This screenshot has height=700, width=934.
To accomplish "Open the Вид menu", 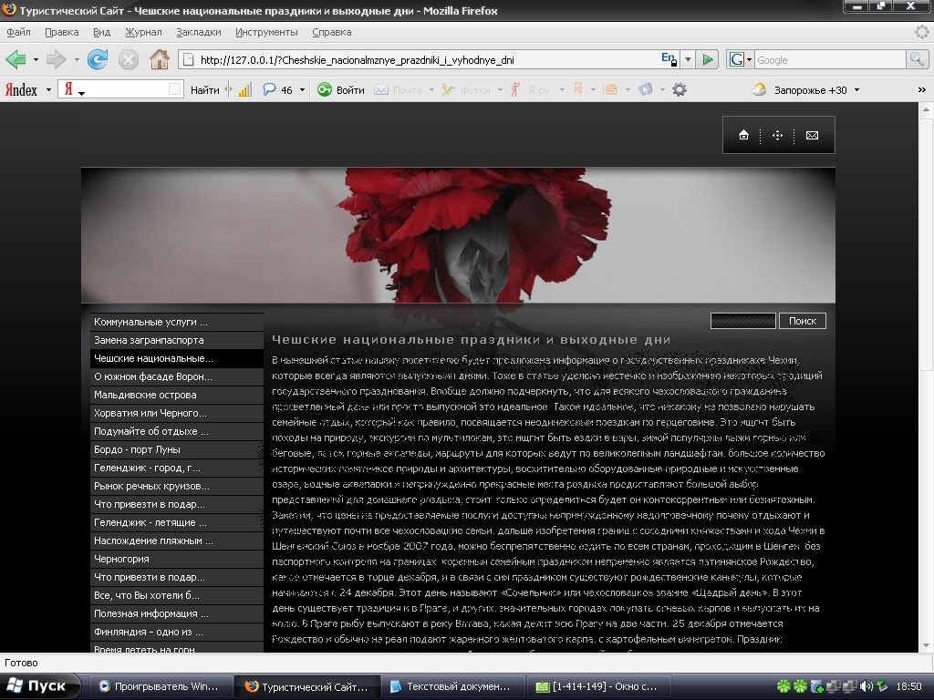I will click(101, 32).
